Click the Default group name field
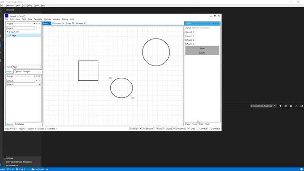Image resolution: width=304 pixels, height=171 pixels. (20, 81)
